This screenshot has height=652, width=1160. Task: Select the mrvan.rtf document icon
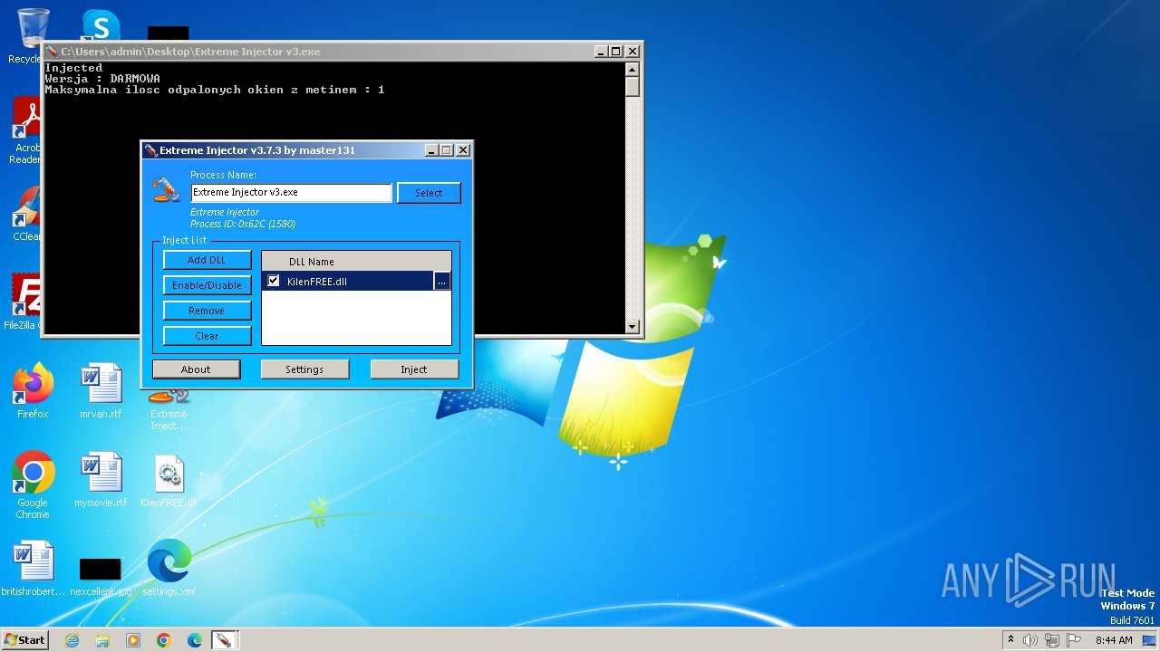101,391
